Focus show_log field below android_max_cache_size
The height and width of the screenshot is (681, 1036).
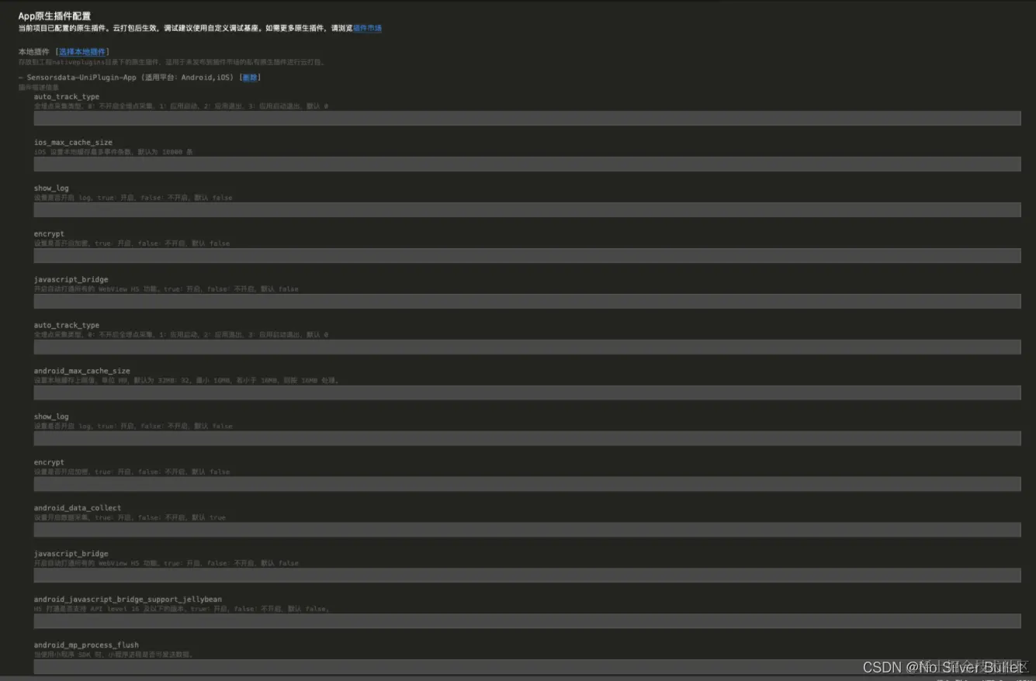coord(527,438)
